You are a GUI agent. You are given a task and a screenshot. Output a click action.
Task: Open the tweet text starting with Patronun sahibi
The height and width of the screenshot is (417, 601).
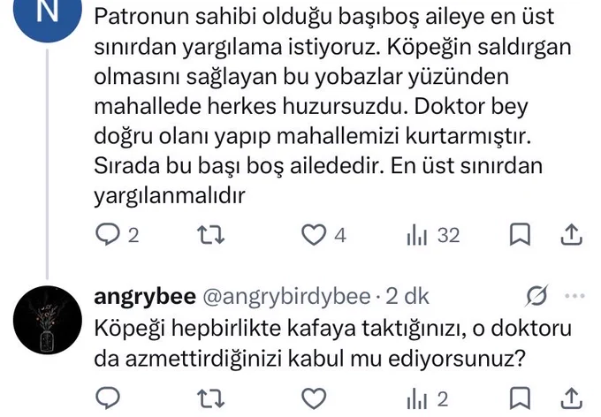click(332, 106)
